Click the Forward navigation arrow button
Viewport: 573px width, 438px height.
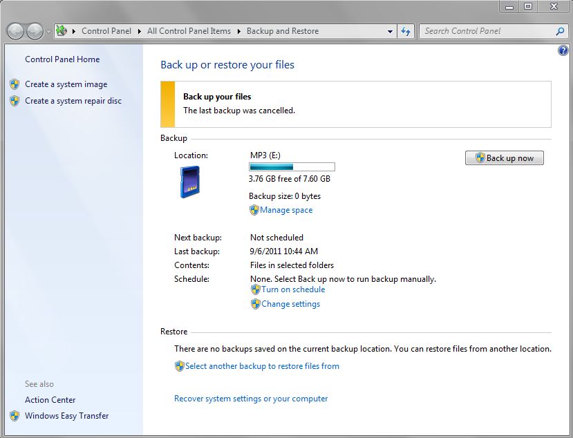pyautogui.click(x=35, y=31)
